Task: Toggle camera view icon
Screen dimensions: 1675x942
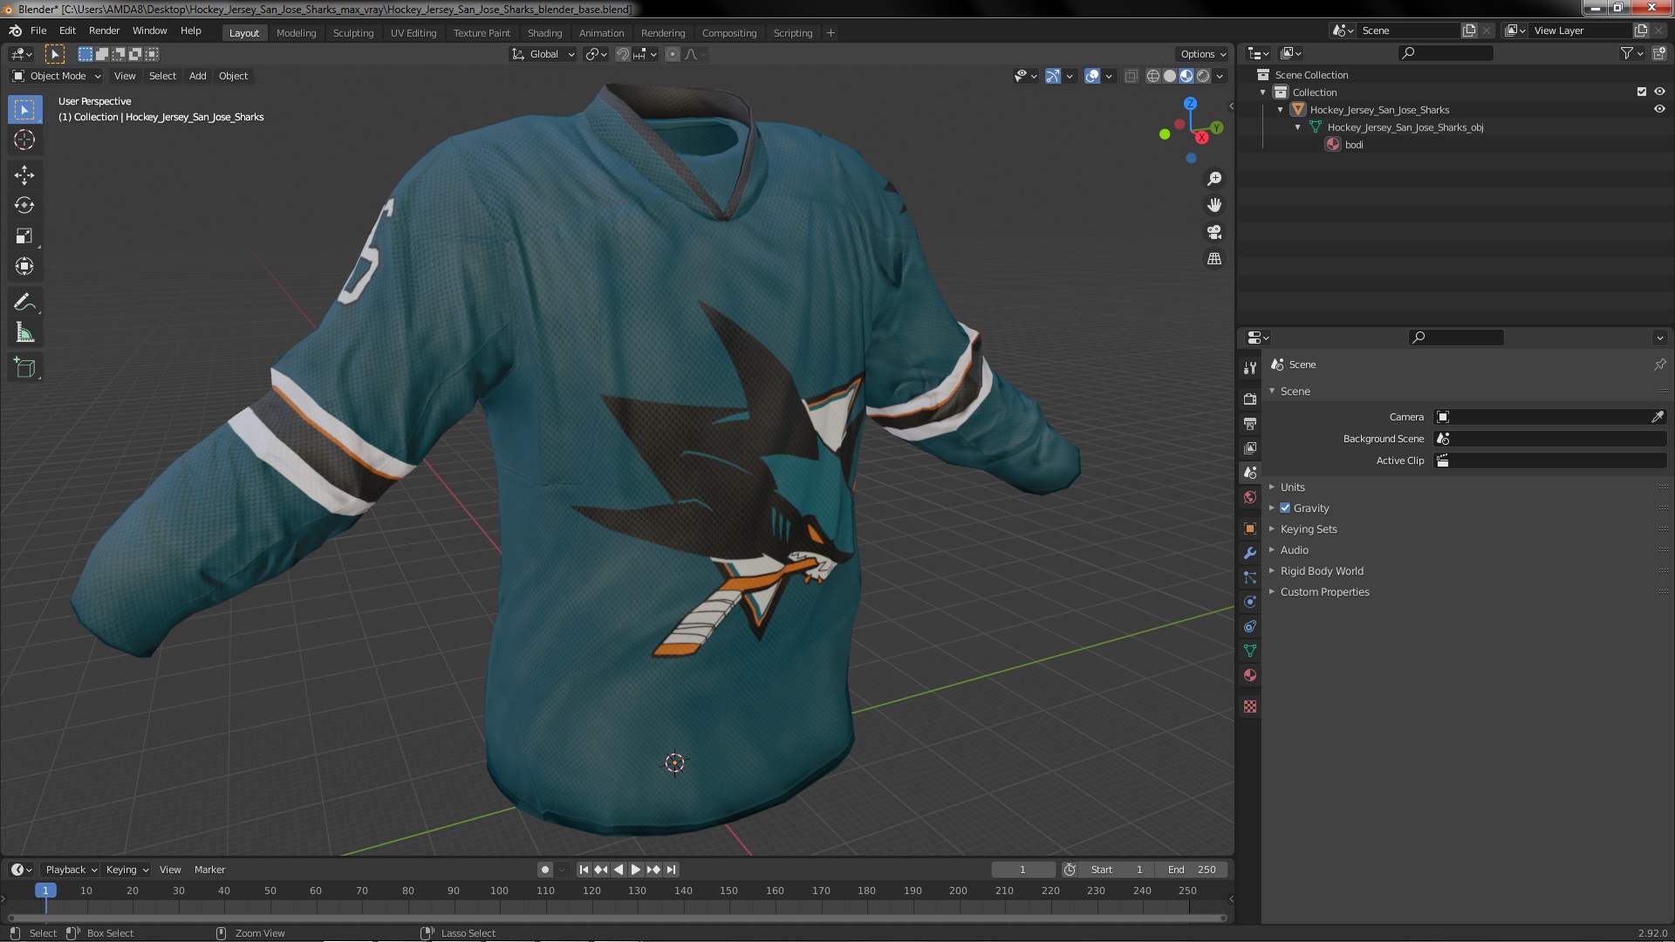Action: (x=1214, y=232)
